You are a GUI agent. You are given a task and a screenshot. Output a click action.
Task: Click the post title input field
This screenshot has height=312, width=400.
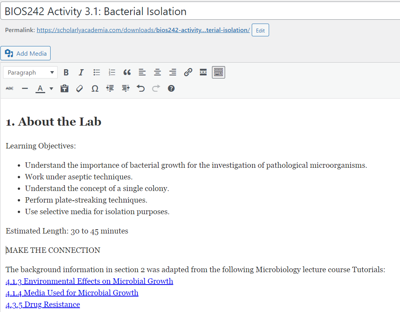200,12
